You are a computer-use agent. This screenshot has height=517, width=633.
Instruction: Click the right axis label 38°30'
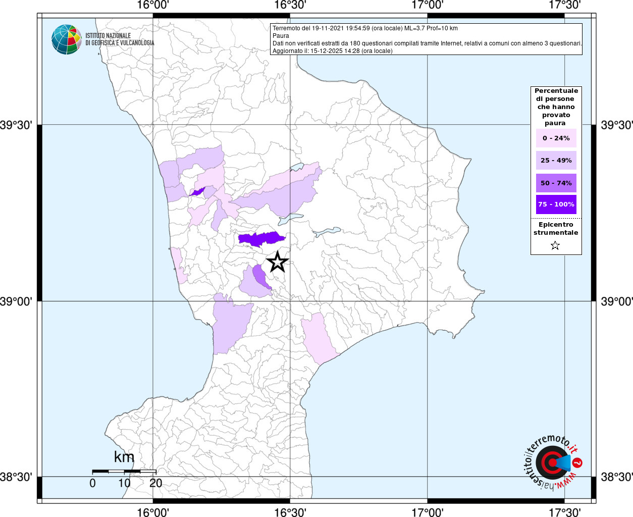[x=616, y=477]
